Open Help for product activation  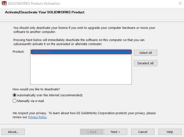pos(170,132)
